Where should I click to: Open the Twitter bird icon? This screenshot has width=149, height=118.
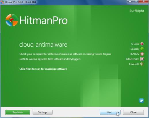coord(142,100)
